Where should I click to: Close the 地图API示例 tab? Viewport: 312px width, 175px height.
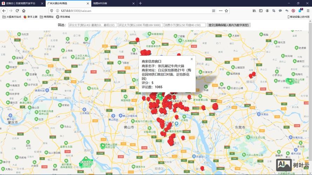coord(133,3)
